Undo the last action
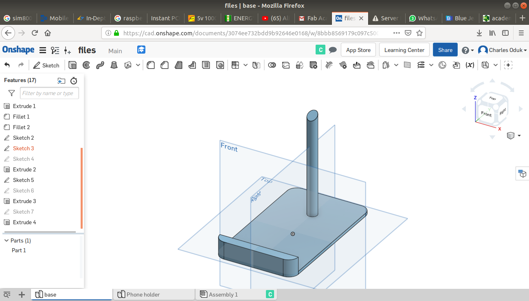This screenshot has height=301, width=529. point(7,65)
